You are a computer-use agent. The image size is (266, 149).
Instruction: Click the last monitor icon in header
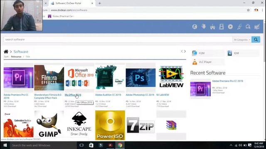pyautogui.click(x=257, y=26)
